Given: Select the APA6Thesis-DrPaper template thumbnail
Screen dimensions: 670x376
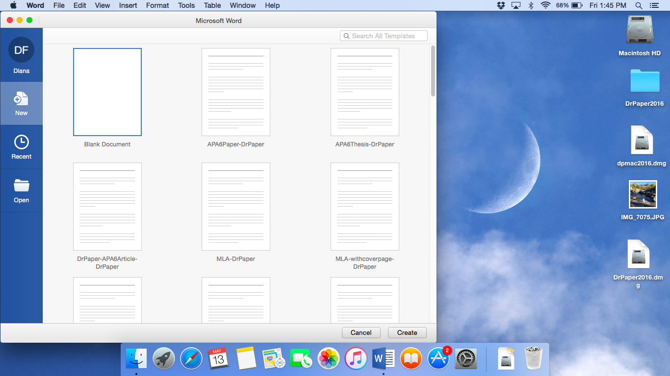Looking at the screenshot, I should [x=364, y=92].
